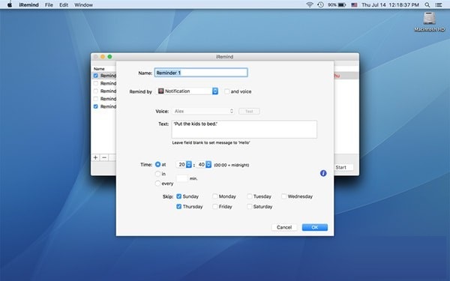Select the 'in' time radio button
The height and width of the screenshot is (281, 450).
click(x=157, y=174)
